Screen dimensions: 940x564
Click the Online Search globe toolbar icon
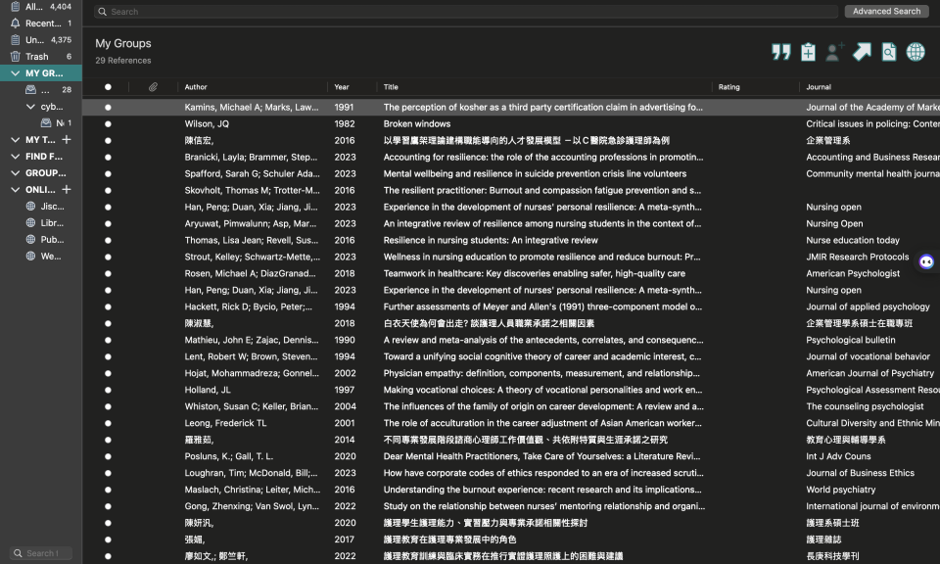(916, 52)
